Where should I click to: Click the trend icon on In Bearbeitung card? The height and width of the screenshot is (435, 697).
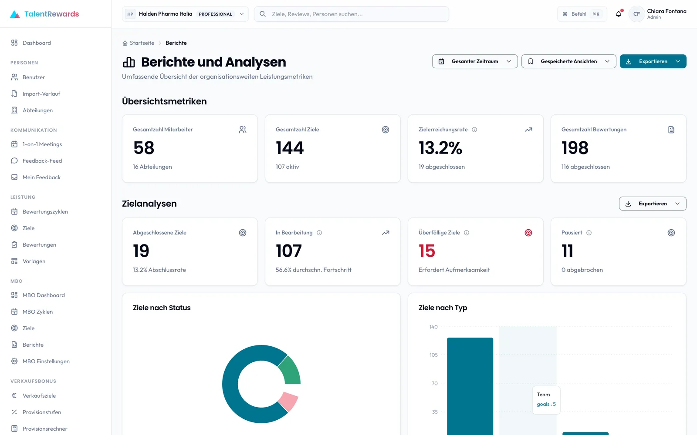[386, 233]
